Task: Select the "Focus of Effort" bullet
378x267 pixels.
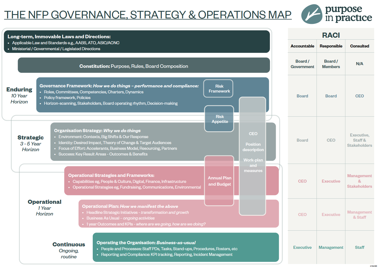Action: coord(118,148)
